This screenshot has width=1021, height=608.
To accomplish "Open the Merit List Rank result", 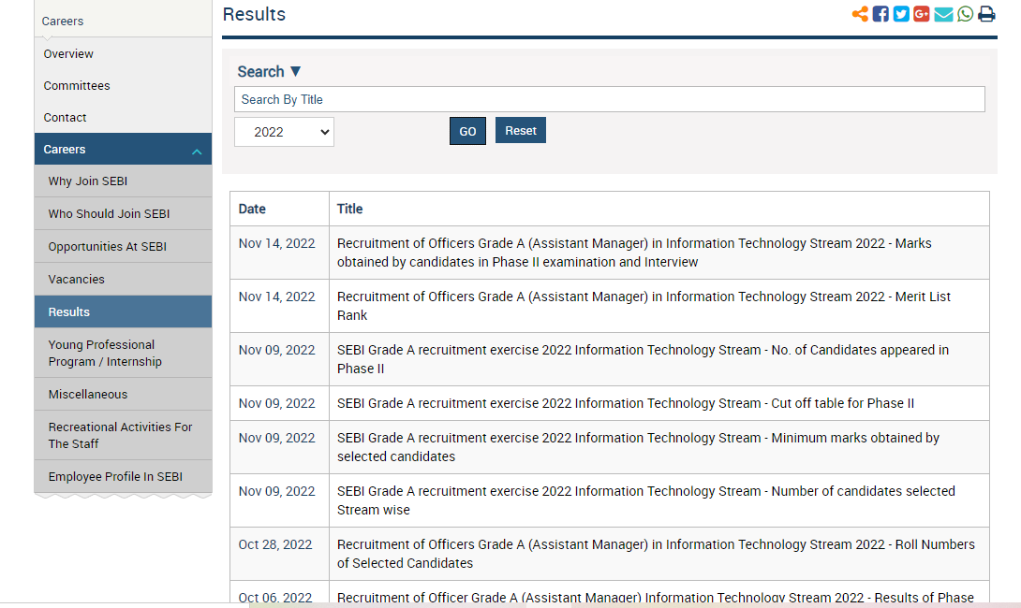I will click(x=644, y=306).
